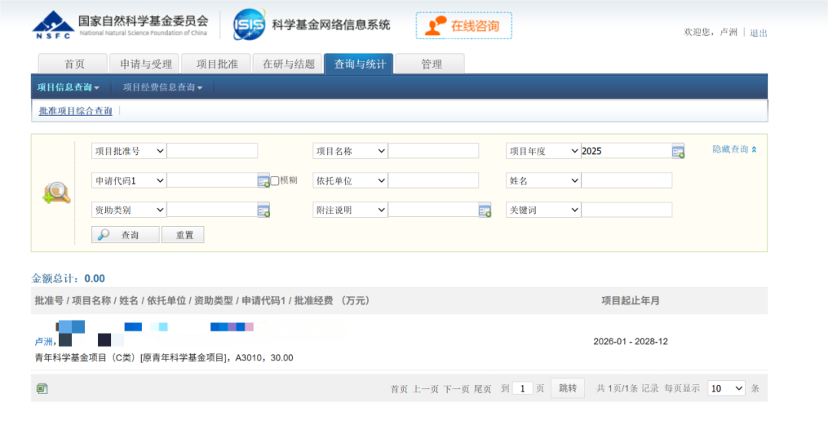Open the 在研与结题 tab
This screenshot has width=828, height=434.
[288, 64]
